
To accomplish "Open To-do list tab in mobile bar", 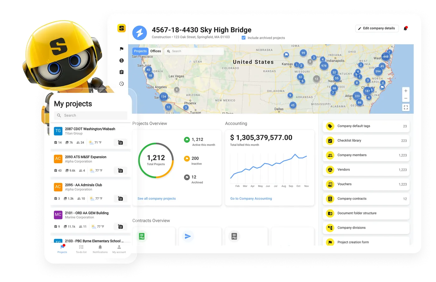I will tap(81, 249).
